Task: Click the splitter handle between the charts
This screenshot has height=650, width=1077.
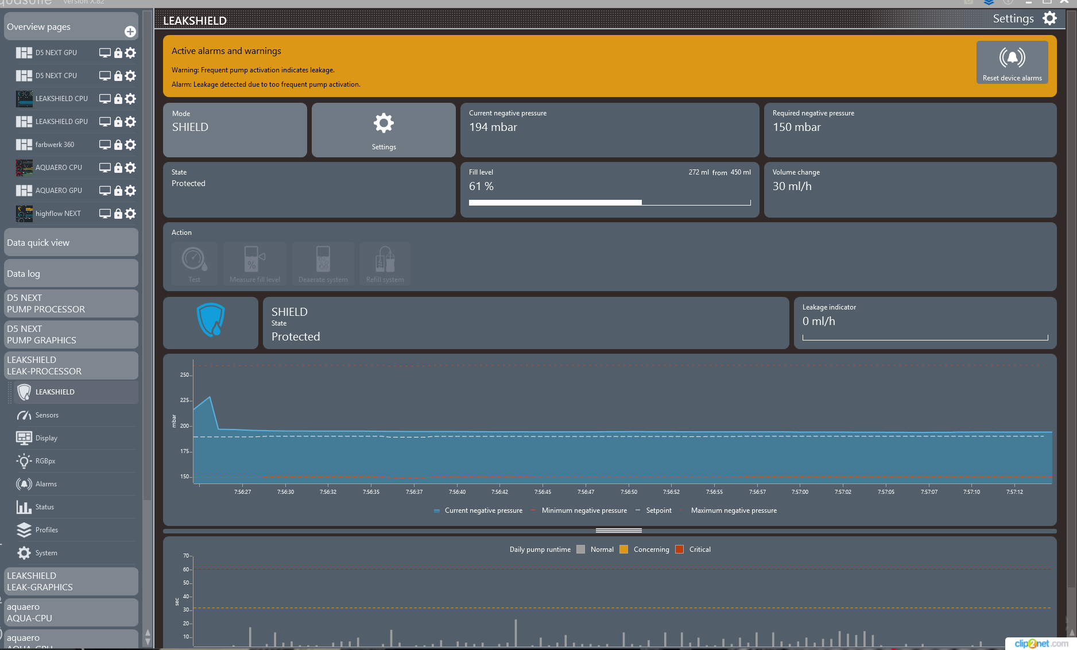Action: click(x=618, y=531)
